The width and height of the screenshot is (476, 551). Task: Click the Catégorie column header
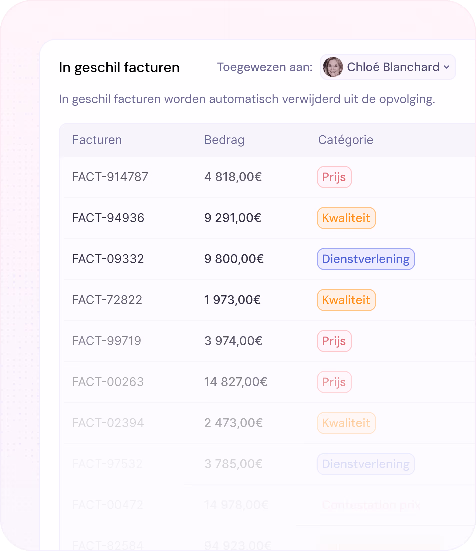tap(345, 140)
